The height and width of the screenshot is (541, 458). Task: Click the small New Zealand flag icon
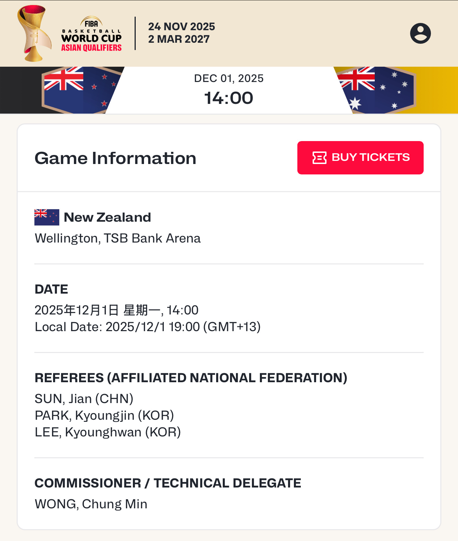pyautogui.click(x=47, y=217)
